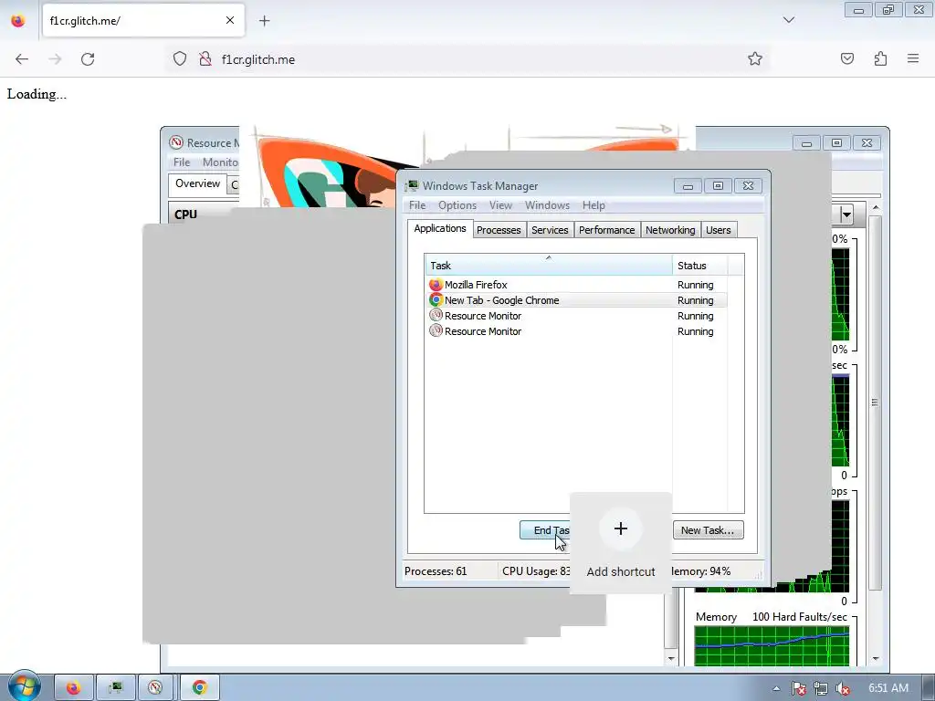Close the f1cr.glitch.me tab

(x=230, y=21)
